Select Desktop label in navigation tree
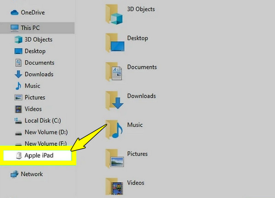This screenshot has height=198, width=275. pyautogui.click(x=35, y=51)
